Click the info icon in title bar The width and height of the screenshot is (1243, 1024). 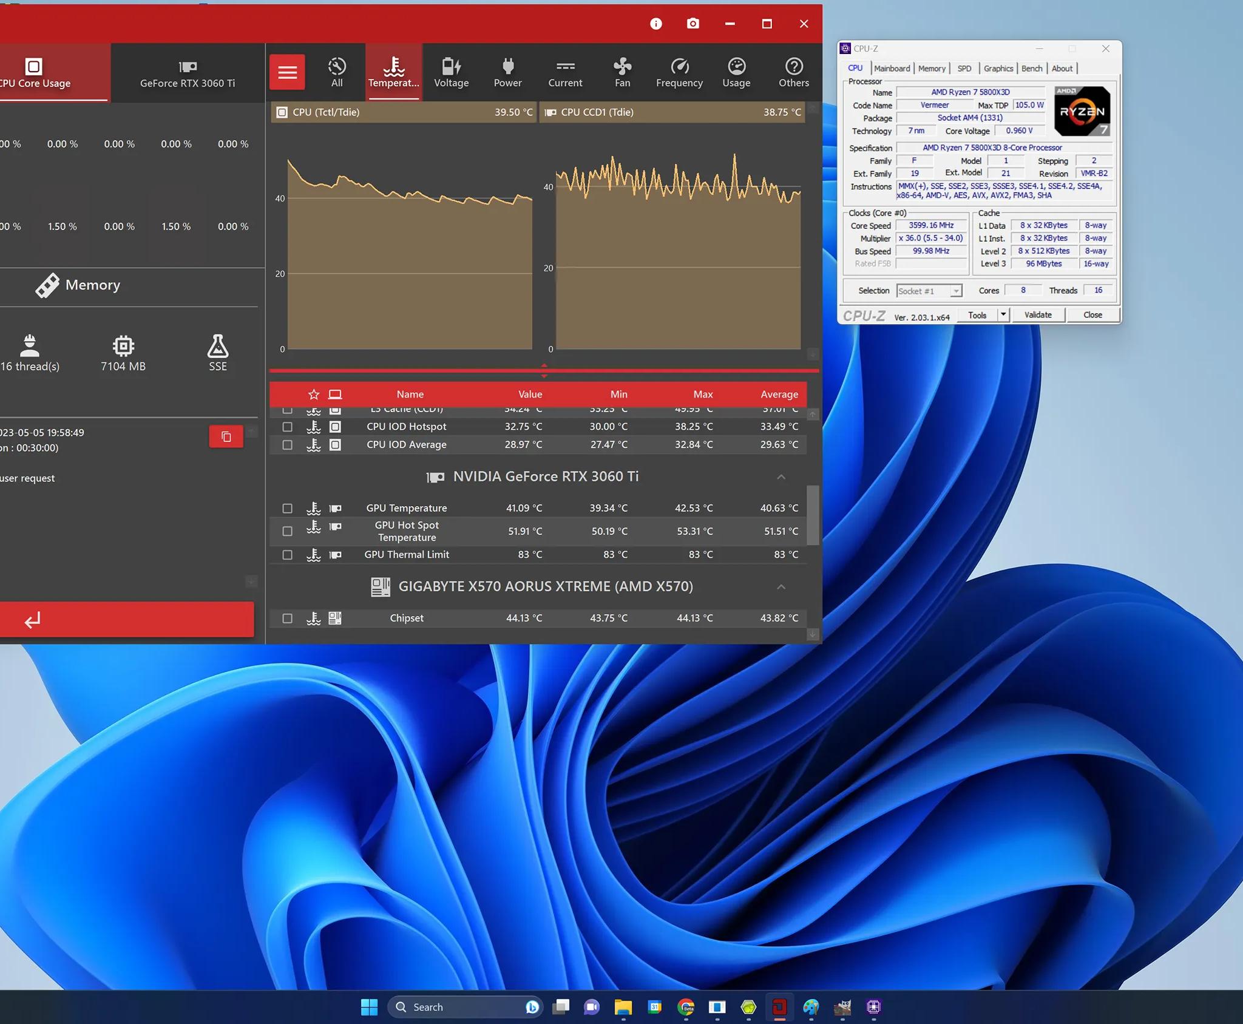[656, 24]
